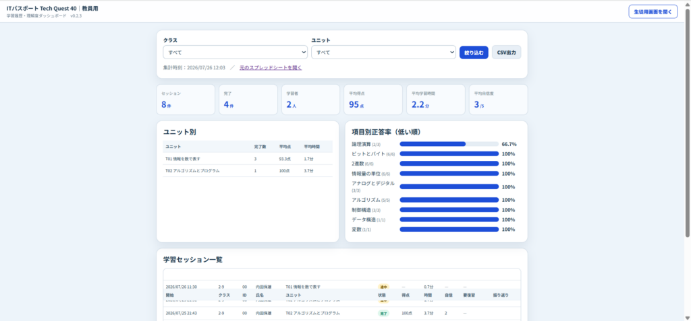Expand the ユニット filter dropdown
Screen dimensions: 691x321
[x=383, y=52]
